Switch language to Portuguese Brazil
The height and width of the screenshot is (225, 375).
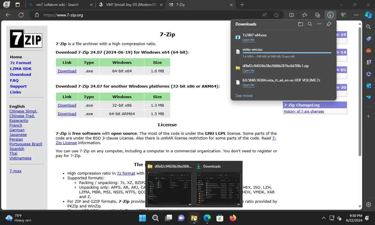[x=26, y=144]
